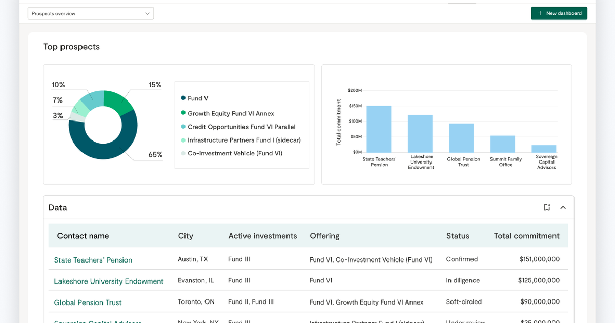
Task: Click the New dashboard button
Action: (559, 13)
